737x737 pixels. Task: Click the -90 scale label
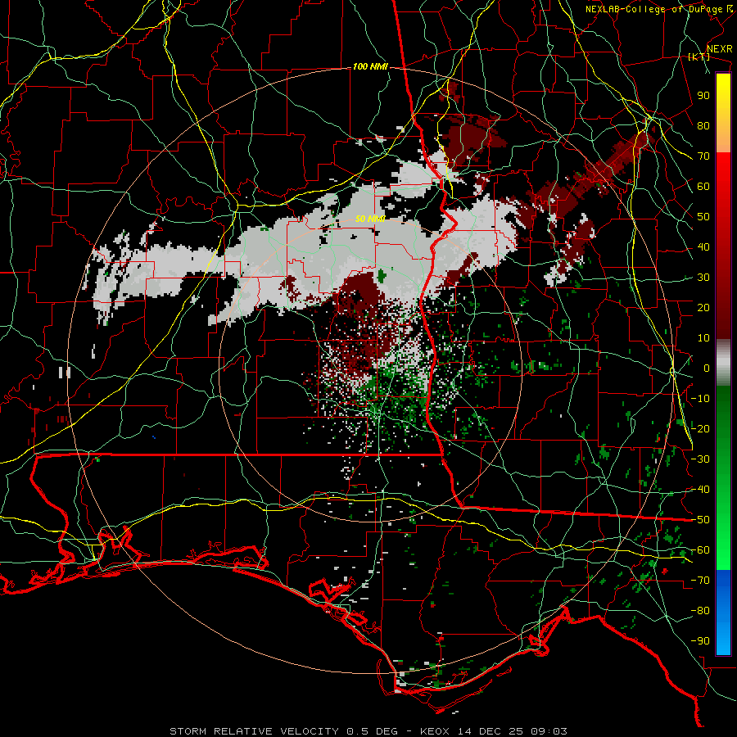coord(700,641)
